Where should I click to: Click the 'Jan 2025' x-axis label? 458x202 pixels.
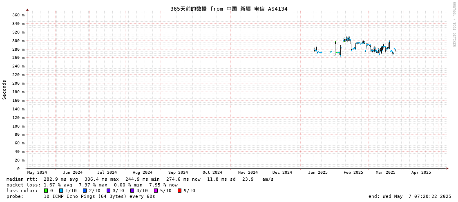pyautogui.click(x=318, y=173)
